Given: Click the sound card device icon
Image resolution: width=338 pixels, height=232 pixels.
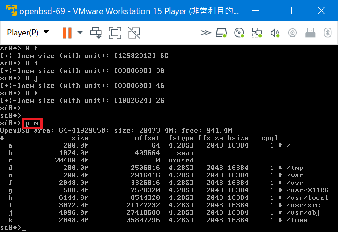Looking at the screenshot, I should tap(275, 33).
